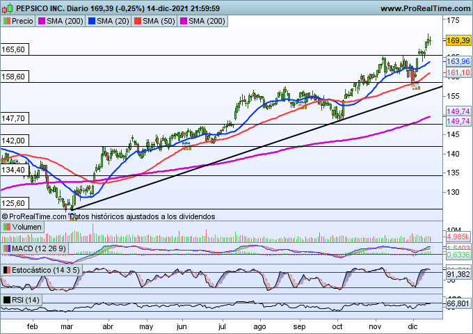Click the 147,70 horizontal level label
Viewport: 473px width, 334px height.
[x=15, y=118]
